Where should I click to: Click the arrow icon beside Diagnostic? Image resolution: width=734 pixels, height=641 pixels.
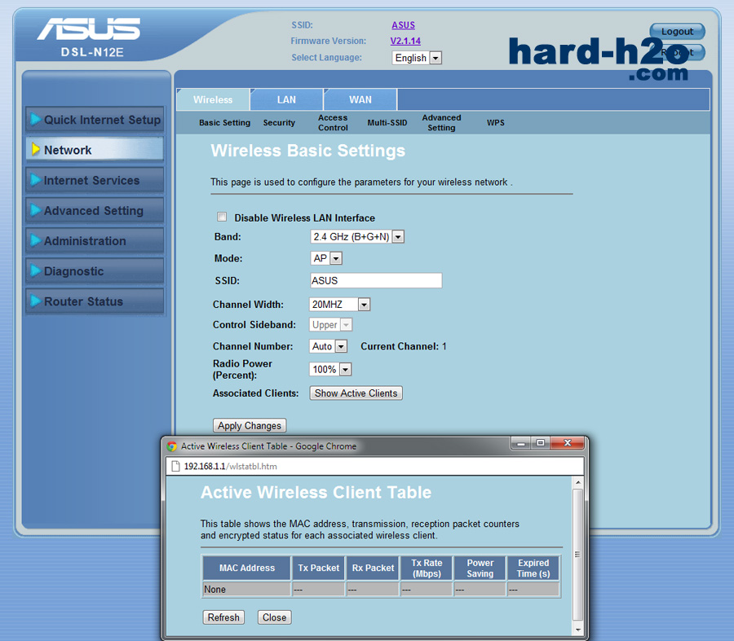point(35,270)
